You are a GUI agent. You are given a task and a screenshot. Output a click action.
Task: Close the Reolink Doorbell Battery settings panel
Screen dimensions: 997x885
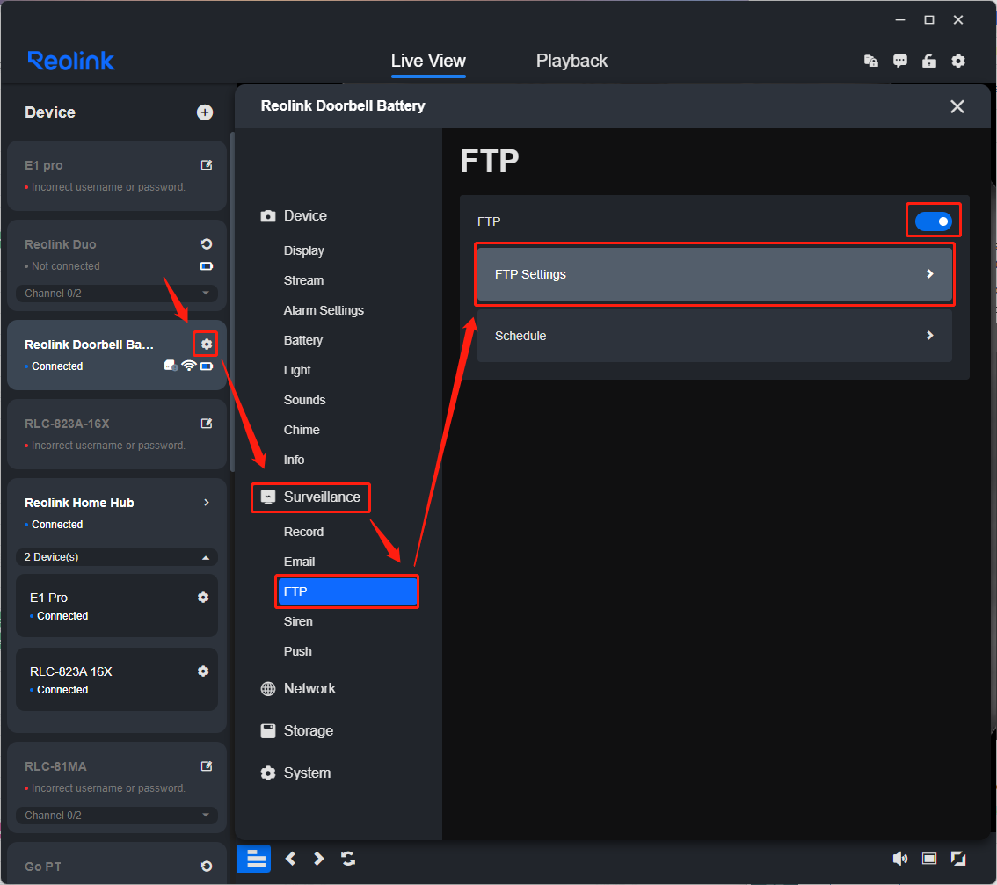tap(957, 106)
